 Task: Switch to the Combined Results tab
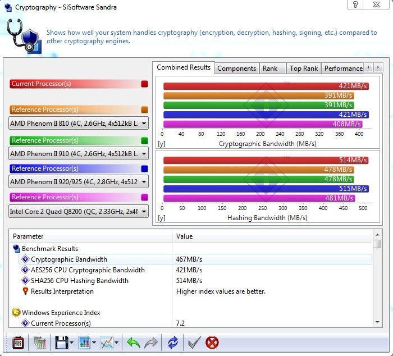tap(184, 67)
